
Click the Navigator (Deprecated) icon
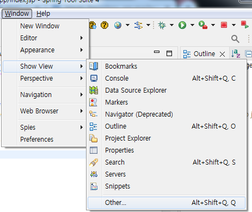[93, 114]
